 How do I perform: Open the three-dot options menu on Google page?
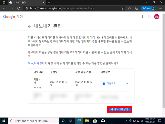142,16
